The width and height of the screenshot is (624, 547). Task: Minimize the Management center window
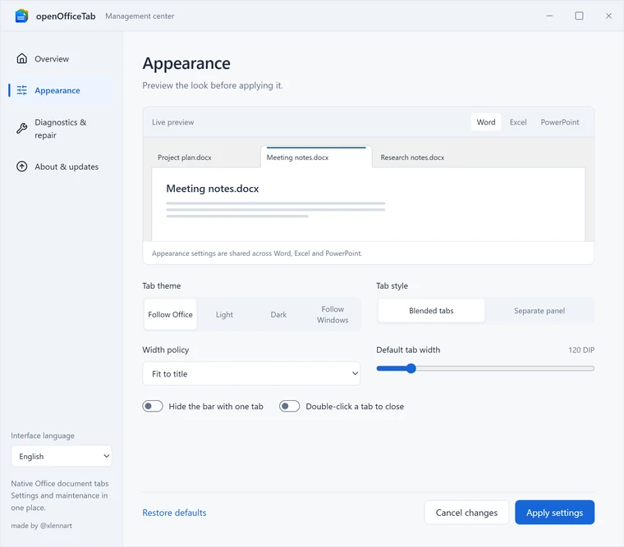[549, 16]
